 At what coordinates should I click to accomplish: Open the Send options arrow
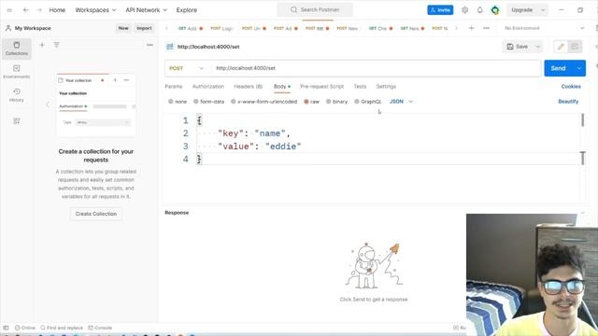tap(579, 68)
